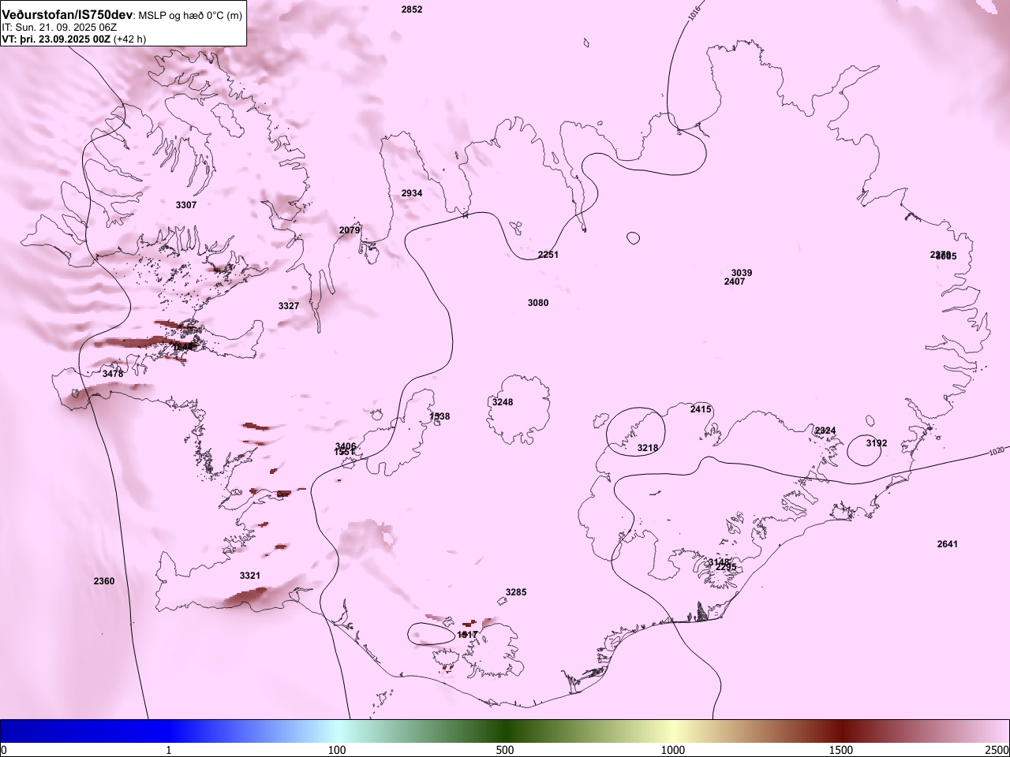Click the Veðurstofan/IS750dev title text
1010x757 pixels.
coord(67,15)
